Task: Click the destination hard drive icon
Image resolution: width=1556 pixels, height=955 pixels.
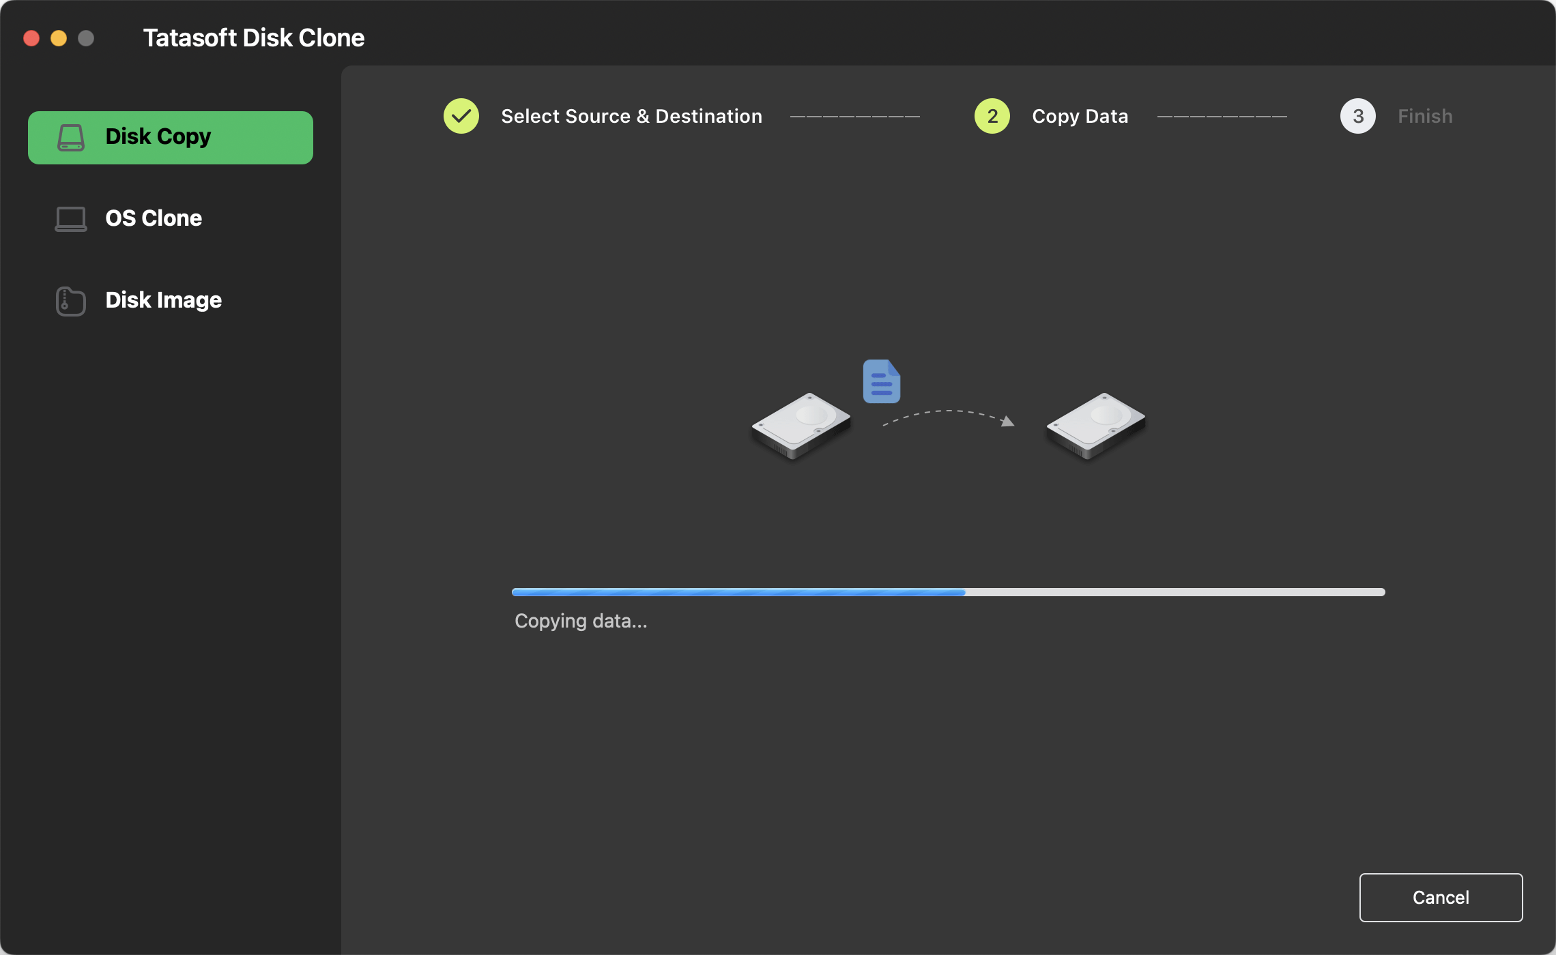Action: 1096,426
